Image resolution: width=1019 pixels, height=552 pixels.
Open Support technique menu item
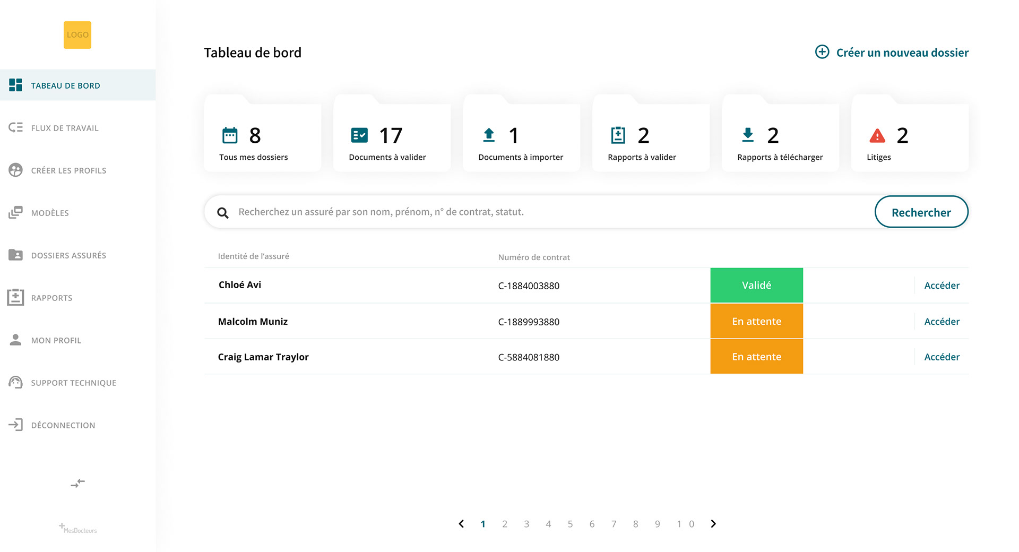tap(77, 382)
